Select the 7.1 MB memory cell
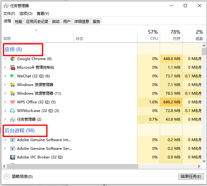Screen dimensions: 207x186 (x=171, y=85)
